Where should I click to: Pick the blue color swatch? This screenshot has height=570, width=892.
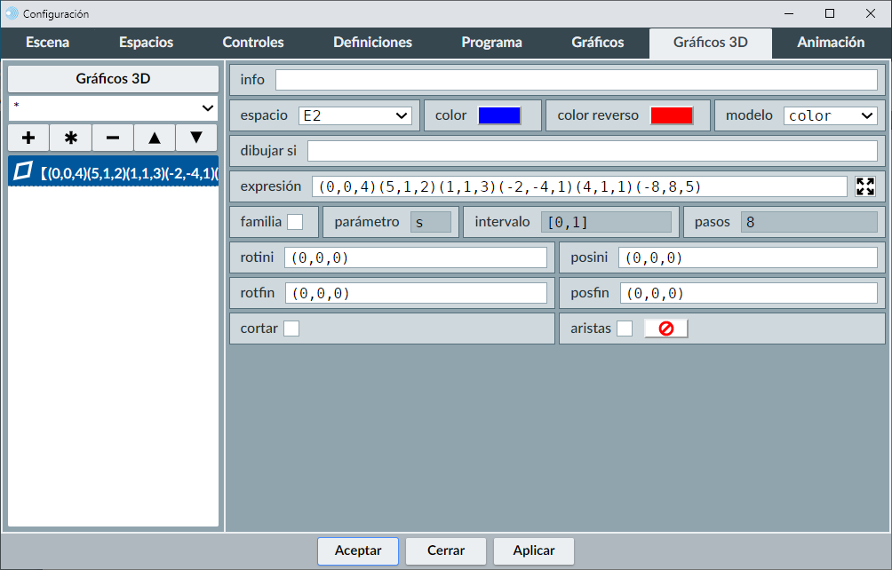tap(498, 115)
